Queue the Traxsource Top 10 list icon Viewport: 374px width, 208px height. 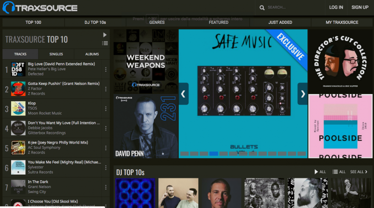click(x=105, y=43)
